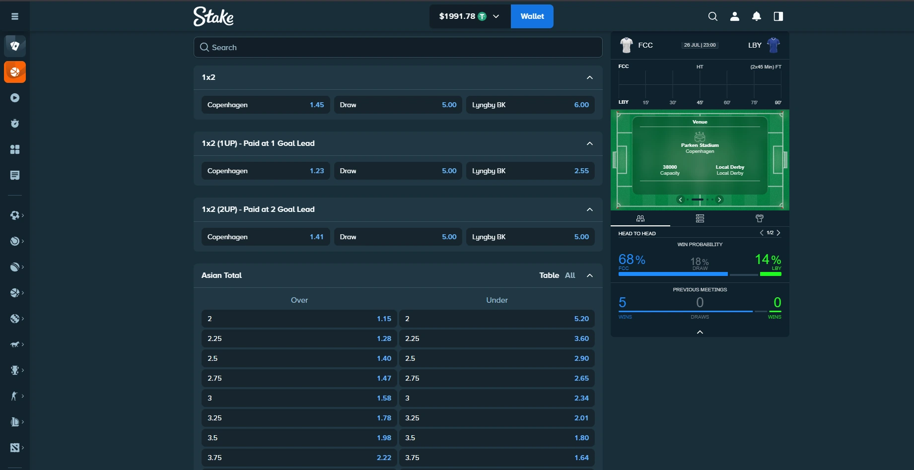Switch to the Head to Head tab icon
Image resolution: width=914 pixels, height=470 pixels.
(640, 218)
